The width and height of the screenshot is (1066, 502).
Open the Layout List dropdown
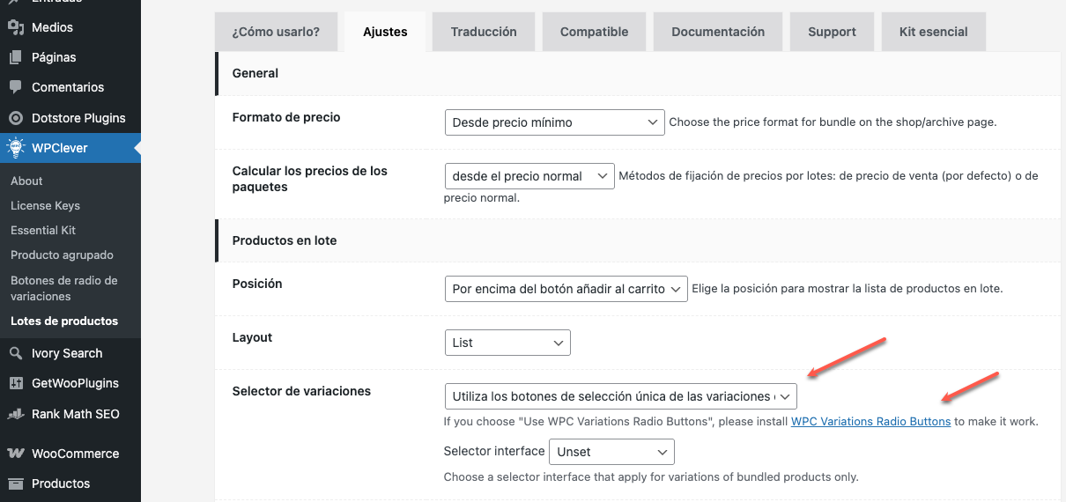(x=507, y=343)
